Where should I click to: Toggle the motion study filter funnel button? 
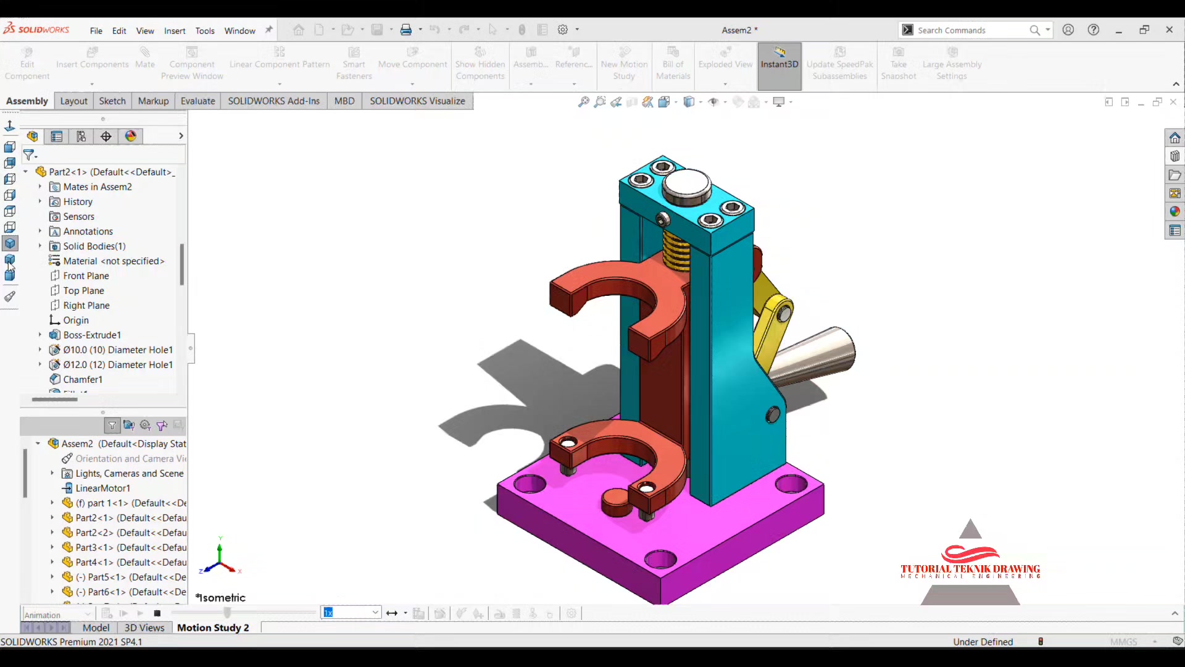(112, 425)
